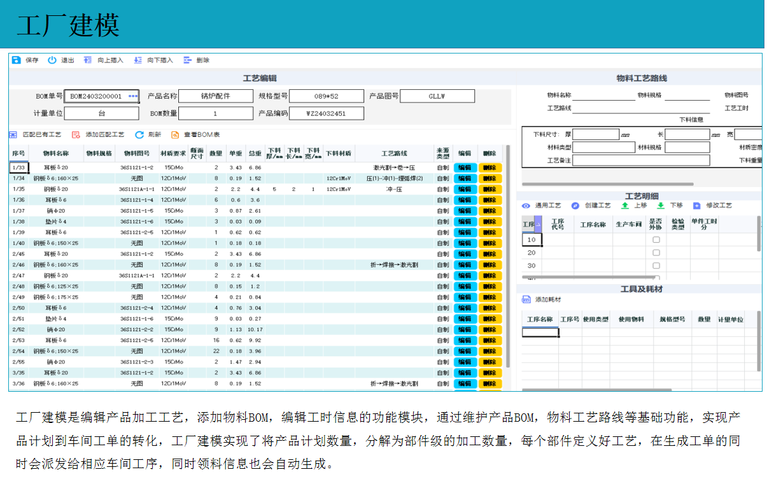Viewport: 767px width, 479px height.
Task: Click the green 上移 arrow icon
Action: [625, 206]
